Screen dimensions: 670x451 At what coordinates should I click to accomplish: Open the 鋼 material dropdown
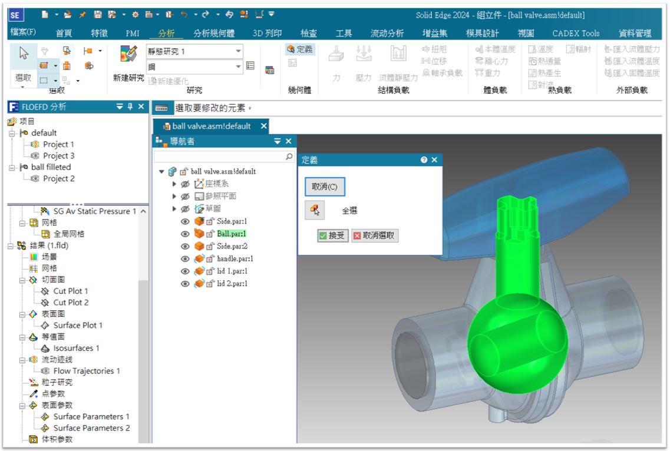tap(238, 67)
